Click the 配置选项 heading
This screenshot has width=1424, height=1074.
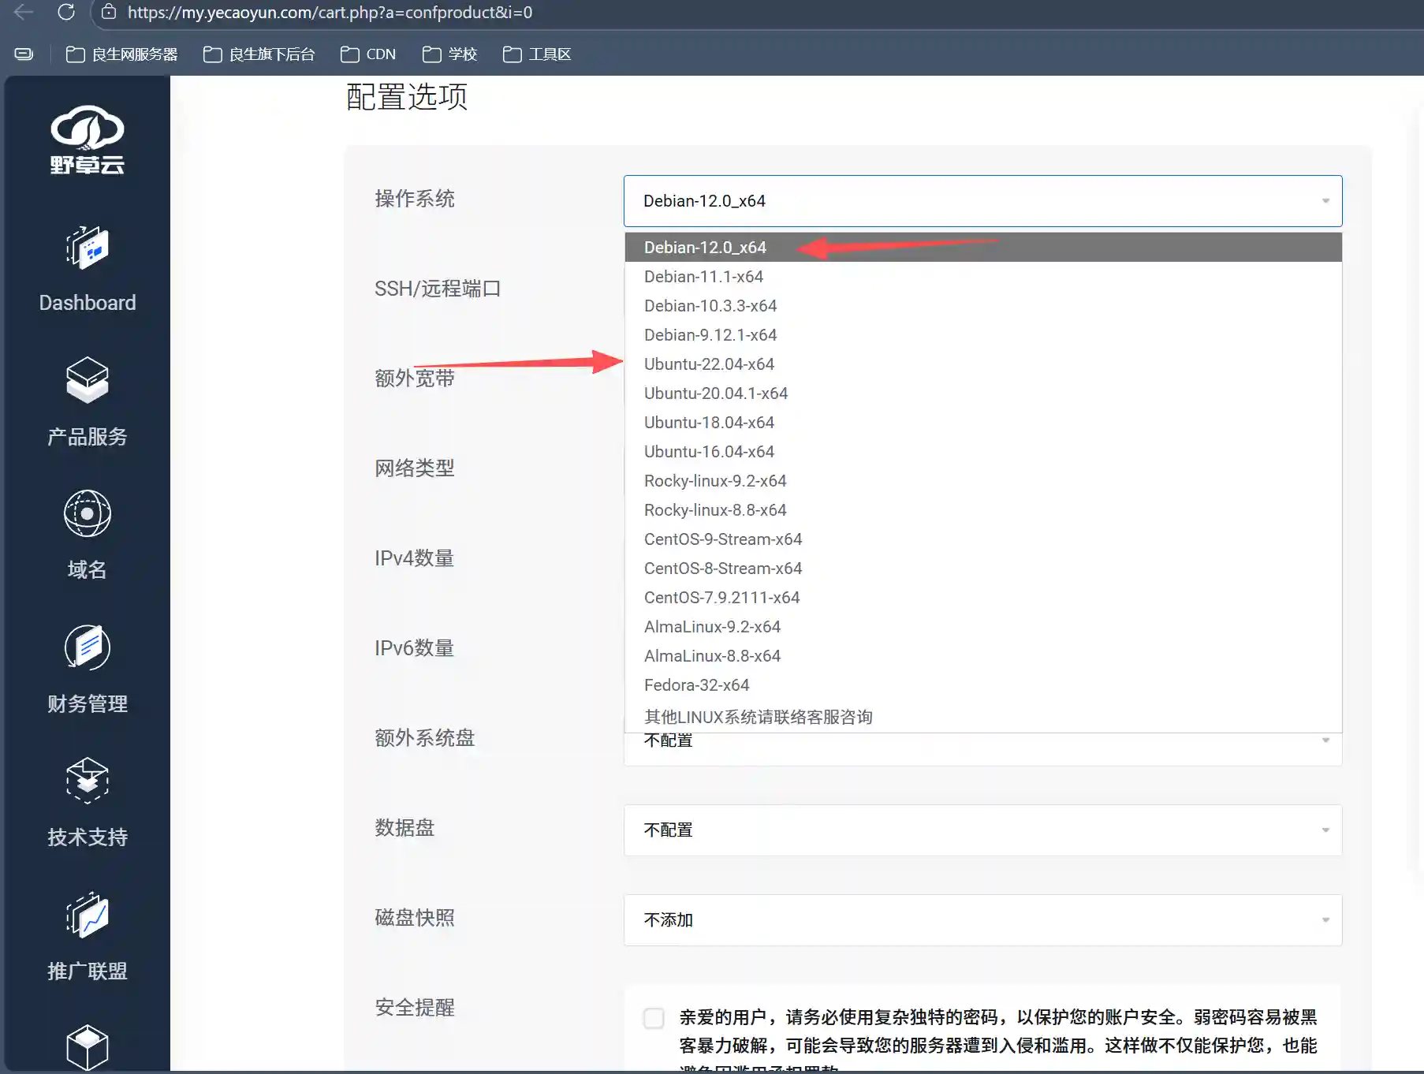[x=407, y=97]
